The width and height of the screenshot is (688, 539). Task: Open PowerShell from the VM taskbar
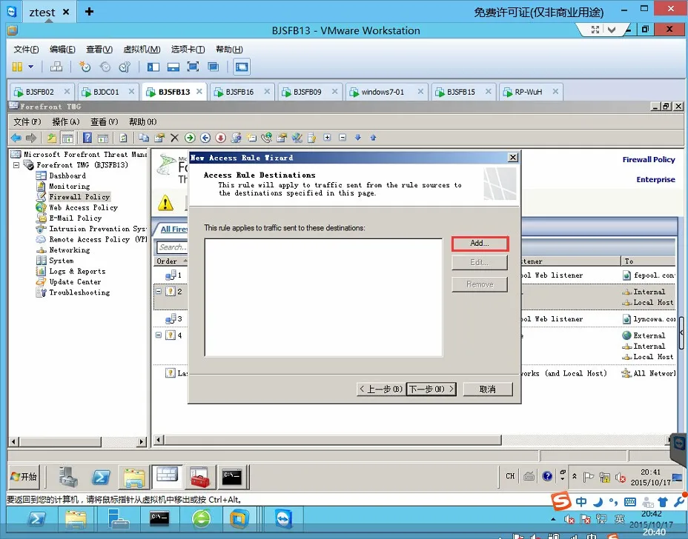[x=101, y=477]
